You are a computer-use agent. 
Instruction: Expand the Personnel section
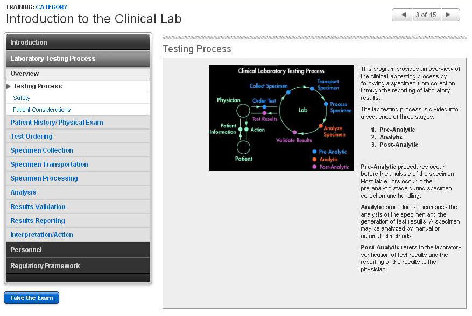pos(78,250)
